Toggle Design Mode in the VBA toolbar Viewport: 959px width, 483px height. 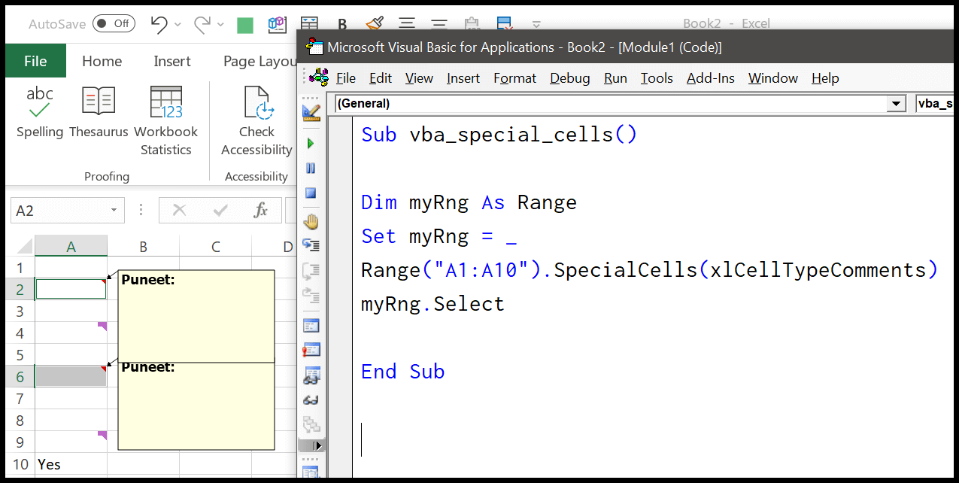pos(311,111)
